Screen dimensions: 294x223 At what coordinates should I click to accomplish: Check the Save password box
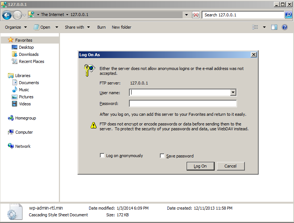[x=162, y=156]
